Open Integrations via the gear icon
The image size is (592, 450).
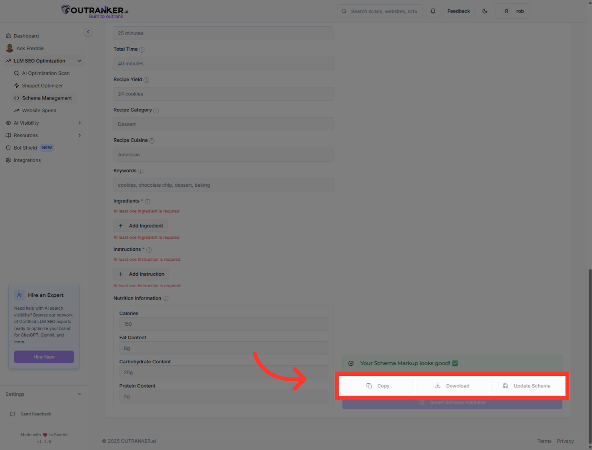[x=8, y=160]
